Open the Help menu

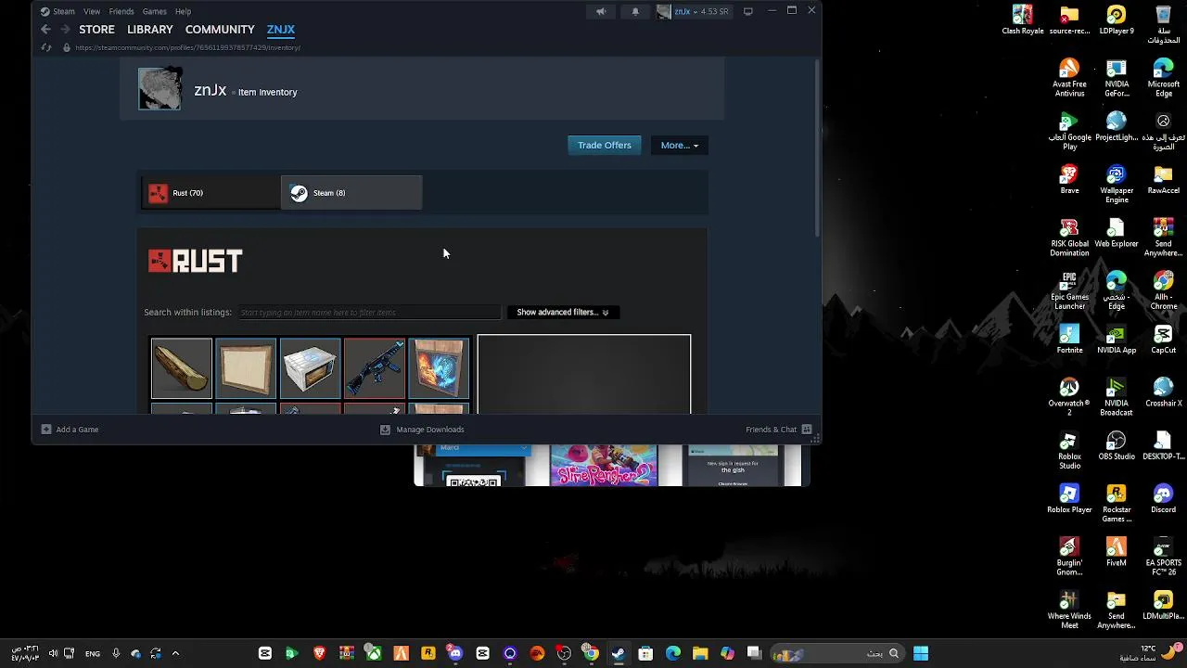[183, 11]
